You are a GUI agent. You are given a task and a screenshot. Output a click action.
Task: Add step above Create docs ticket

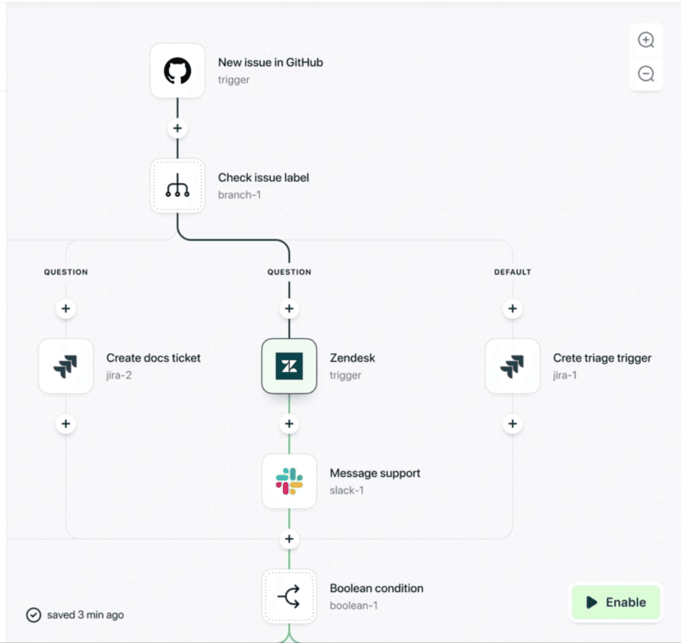coord(65,309)
